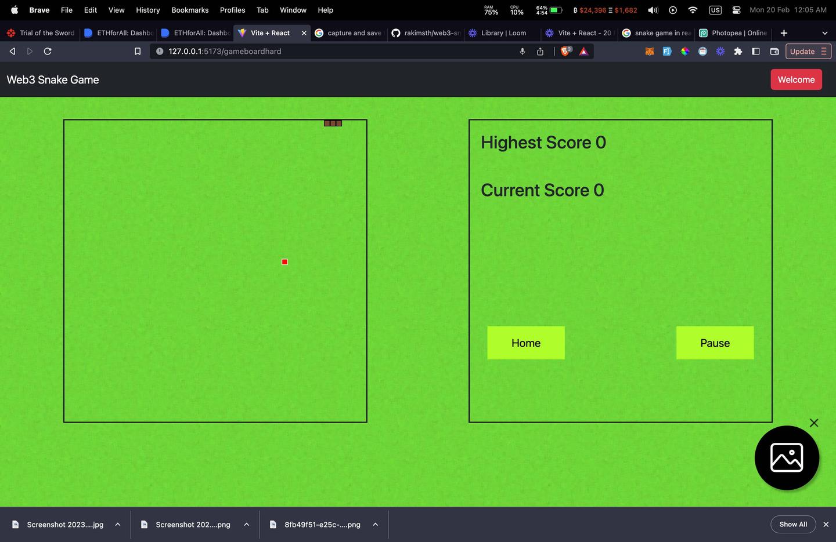
Task: Click the floating image capture button
Action: pos(787,458)
